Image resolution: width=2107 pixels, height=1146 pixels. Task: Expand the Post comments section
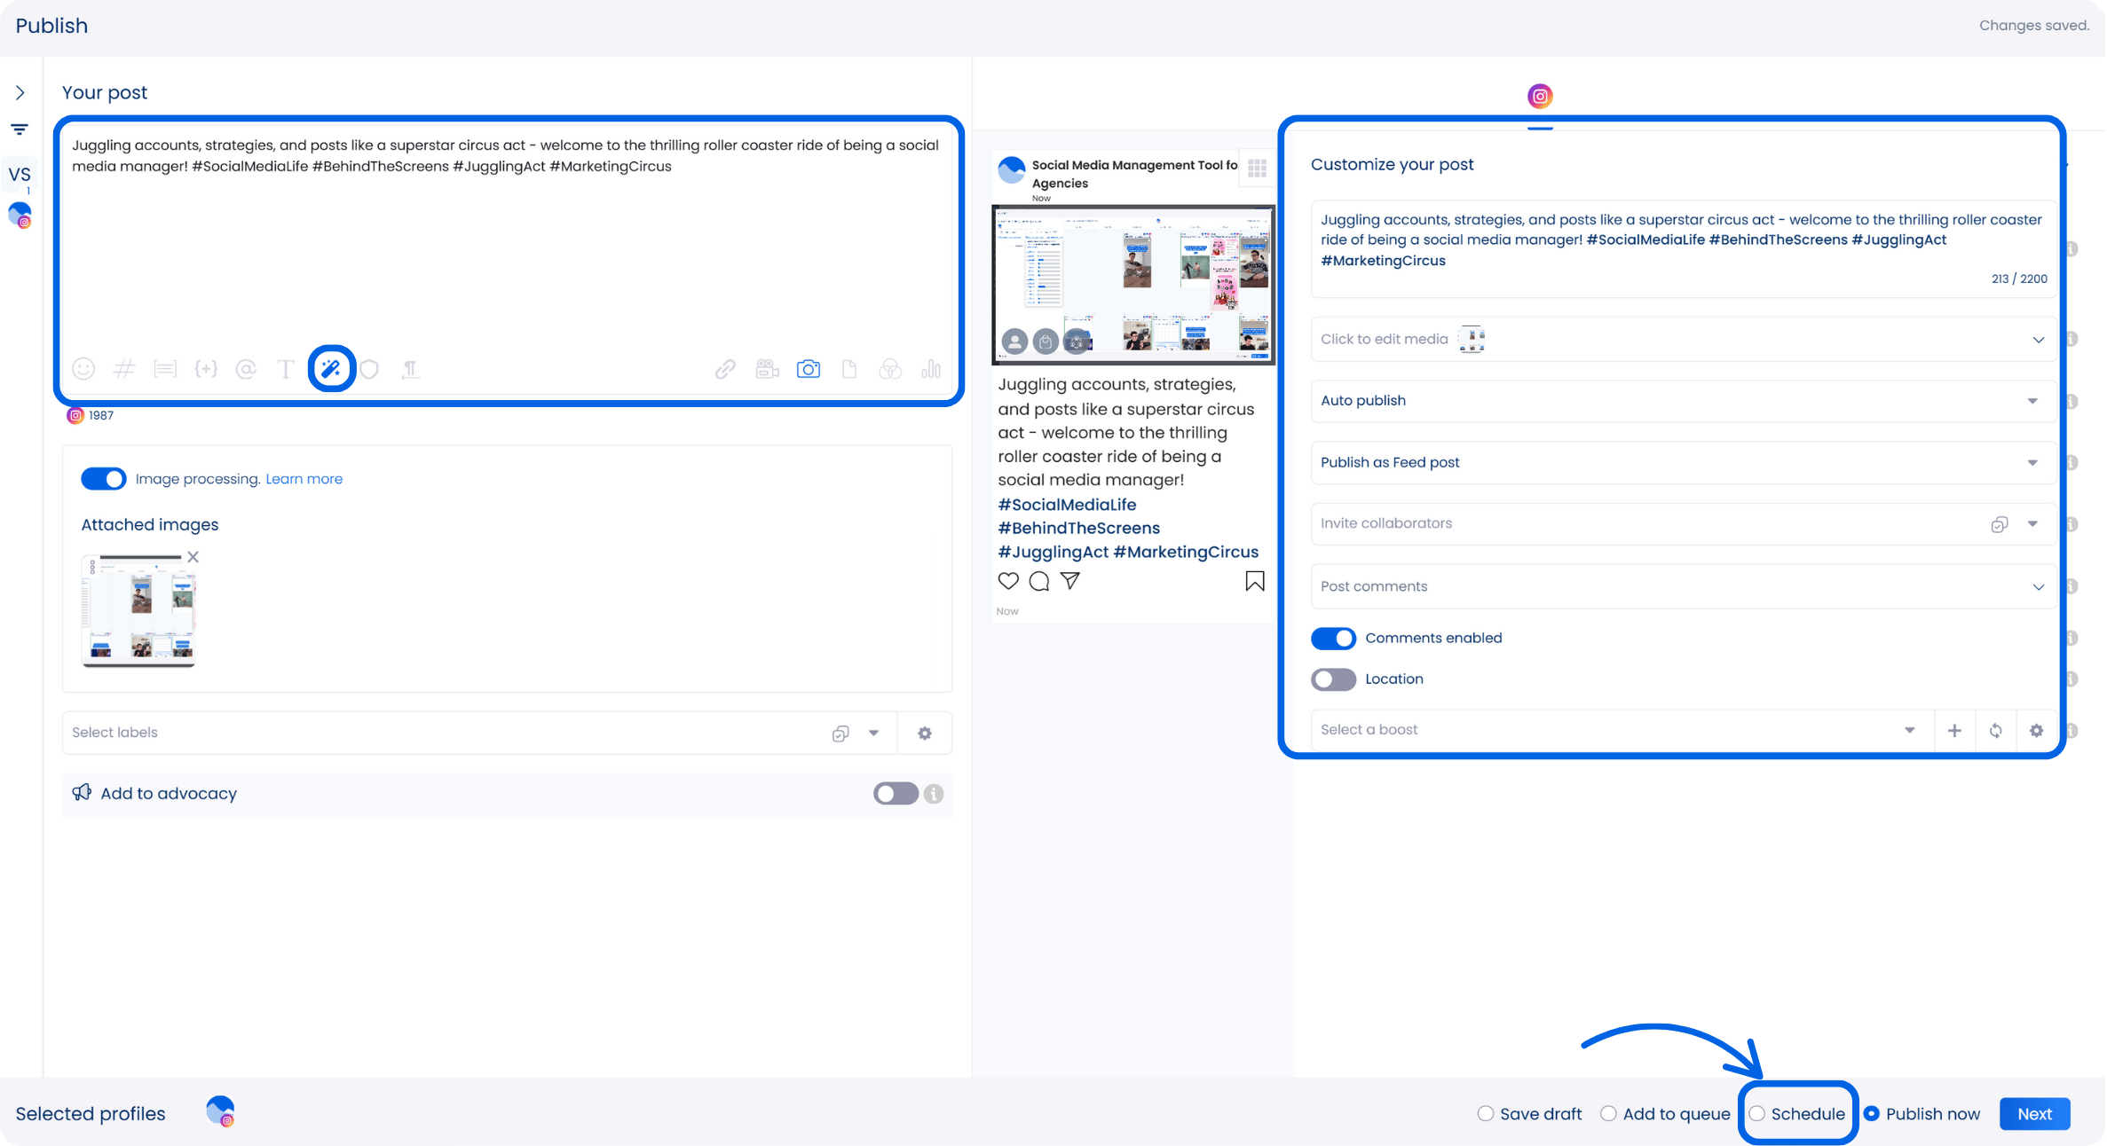pyautogui.click(x=1683, y=587)
